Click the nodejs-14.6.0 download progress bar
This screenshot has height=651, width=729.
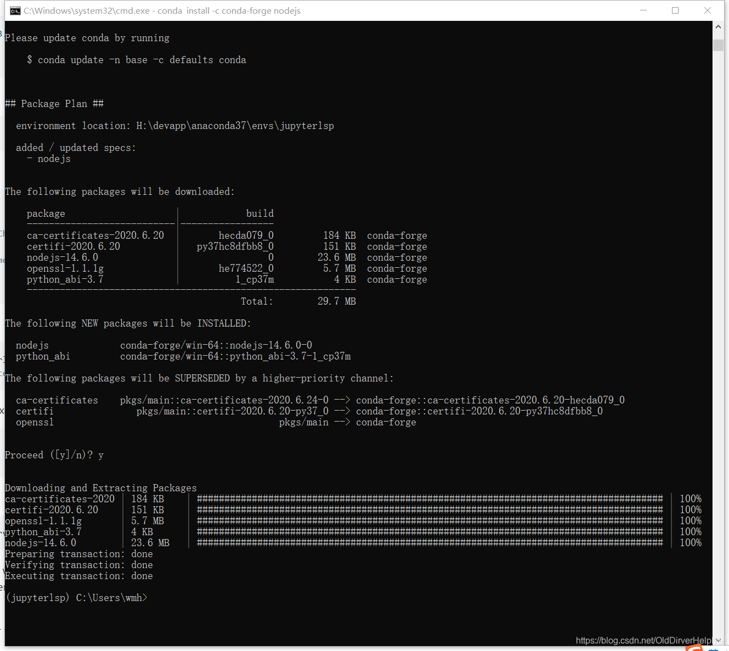(x=430, y=543)
